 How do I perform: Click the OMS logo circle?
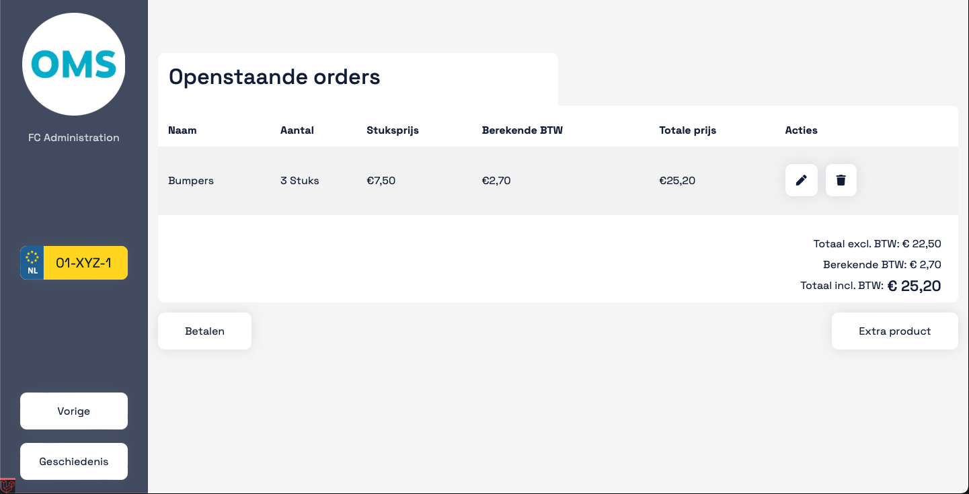[x=74, y=65]
